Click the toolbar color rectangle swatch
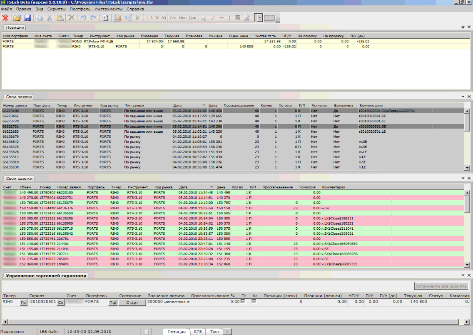This screenshot has width=473, height=335. 270,18
